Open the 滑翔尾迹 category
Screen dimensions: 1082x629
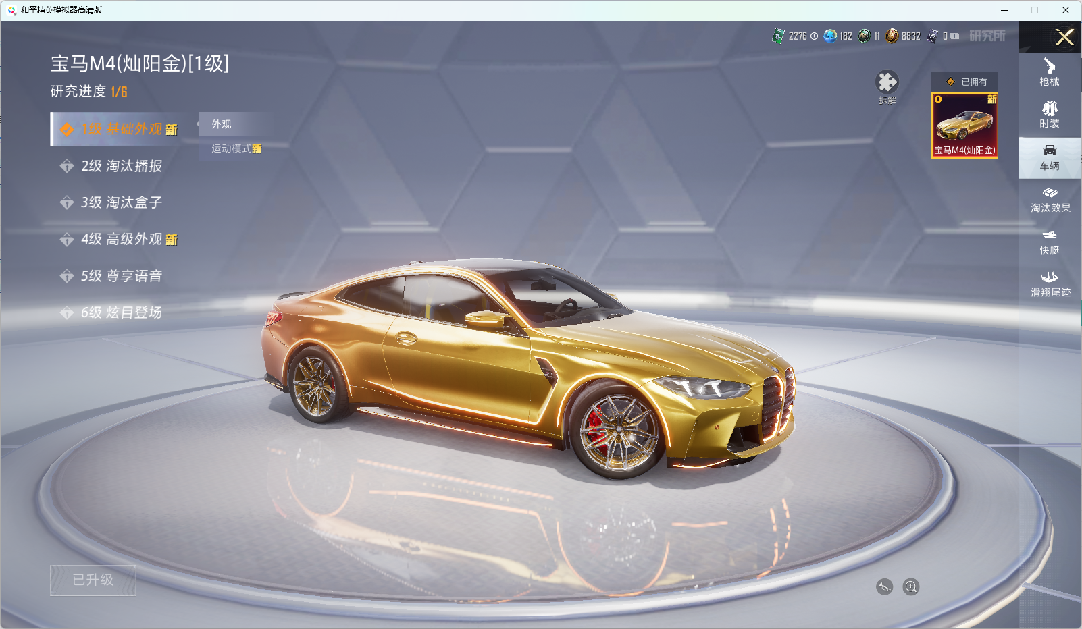[x=1050, y=284]
